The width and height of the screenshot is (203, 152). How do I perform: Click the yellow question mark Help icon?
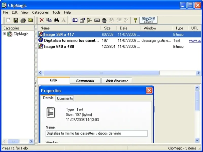[136, 20]
